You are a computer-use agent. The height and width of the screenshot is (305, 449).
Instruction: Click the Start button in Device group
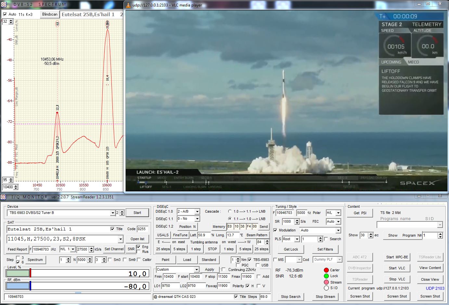(x=137, y=213)
